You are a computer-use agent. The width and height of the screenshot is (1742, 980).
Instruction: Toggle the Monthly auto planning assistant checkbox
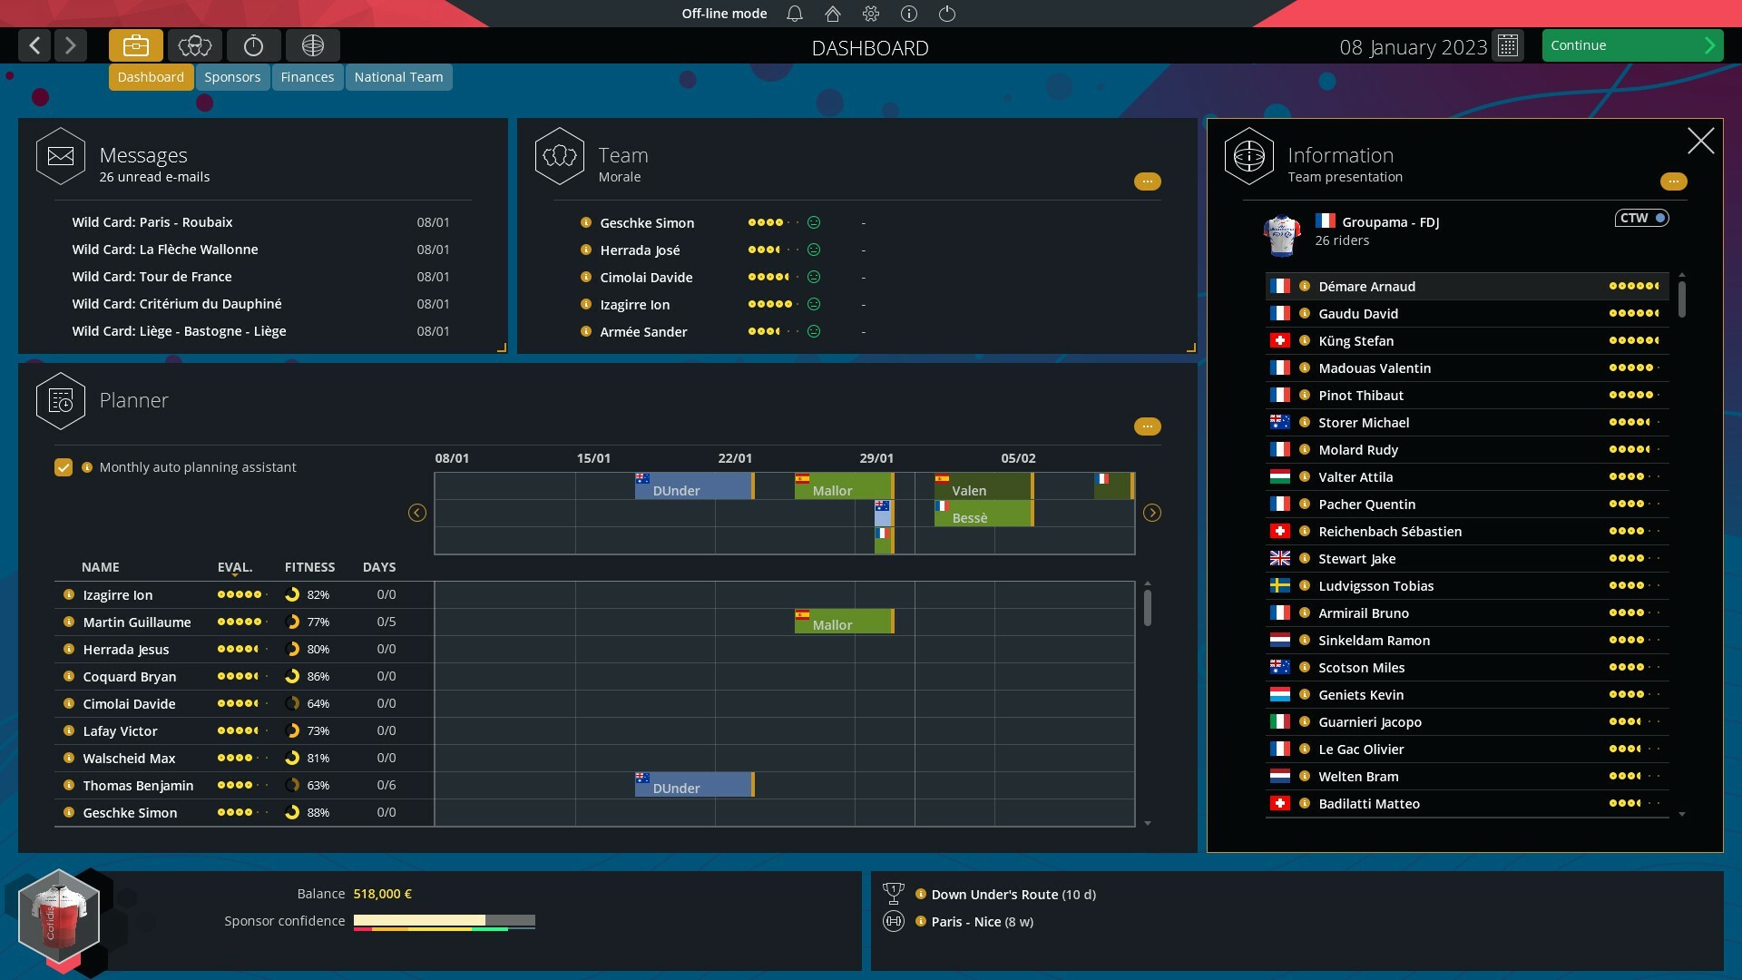[x=63, y=466]
